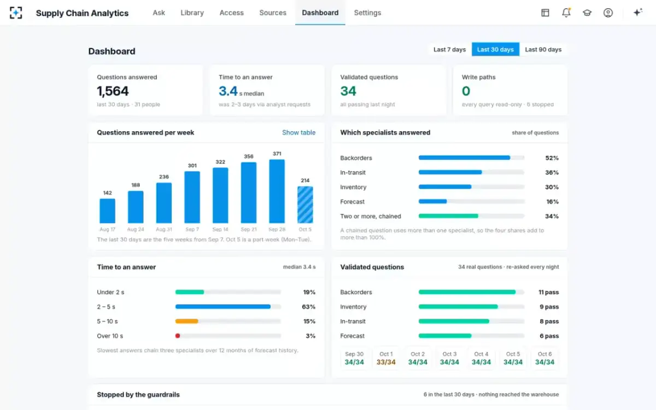This screenshot has width=656, height=410.
Task: Click 'every query read-only · 6 stopped' text
Action: click(508, 104)
